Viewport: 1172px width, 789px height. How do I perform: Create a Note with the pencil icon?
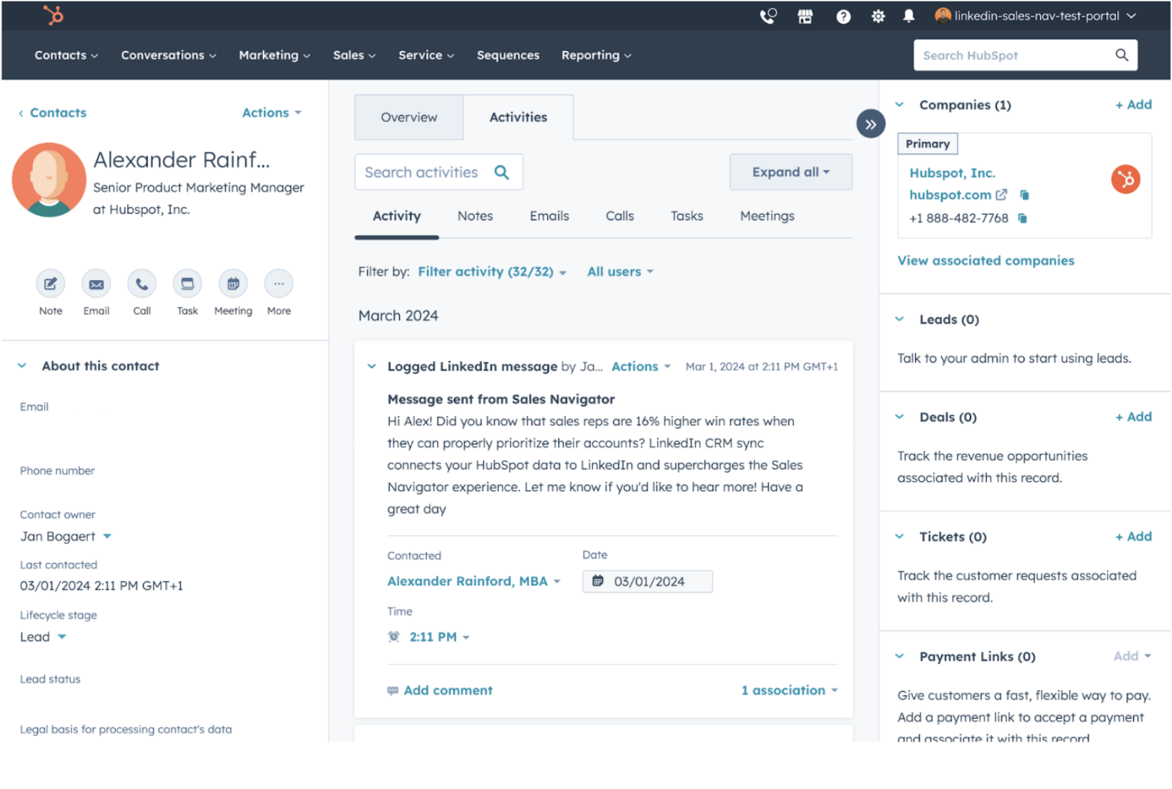click(x=50, y=284)
